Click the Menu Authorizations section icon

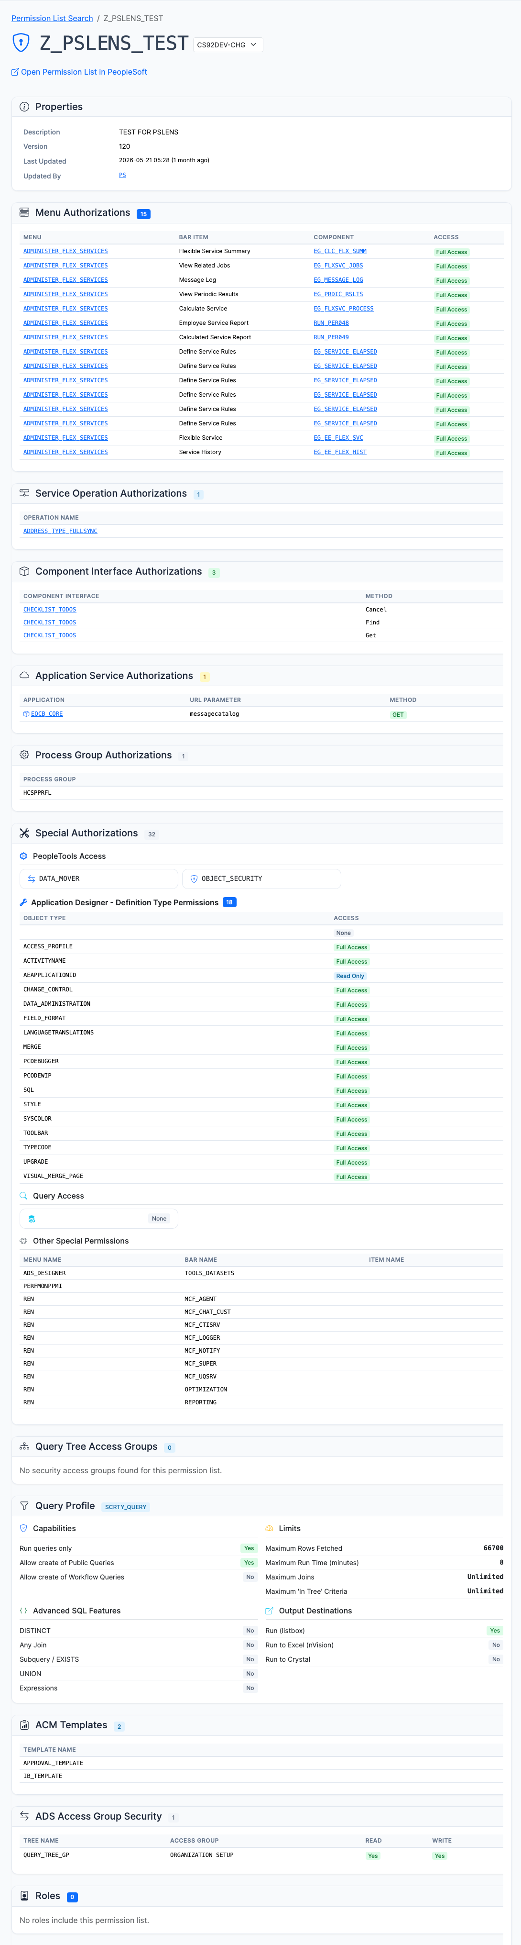coord(24,213)
